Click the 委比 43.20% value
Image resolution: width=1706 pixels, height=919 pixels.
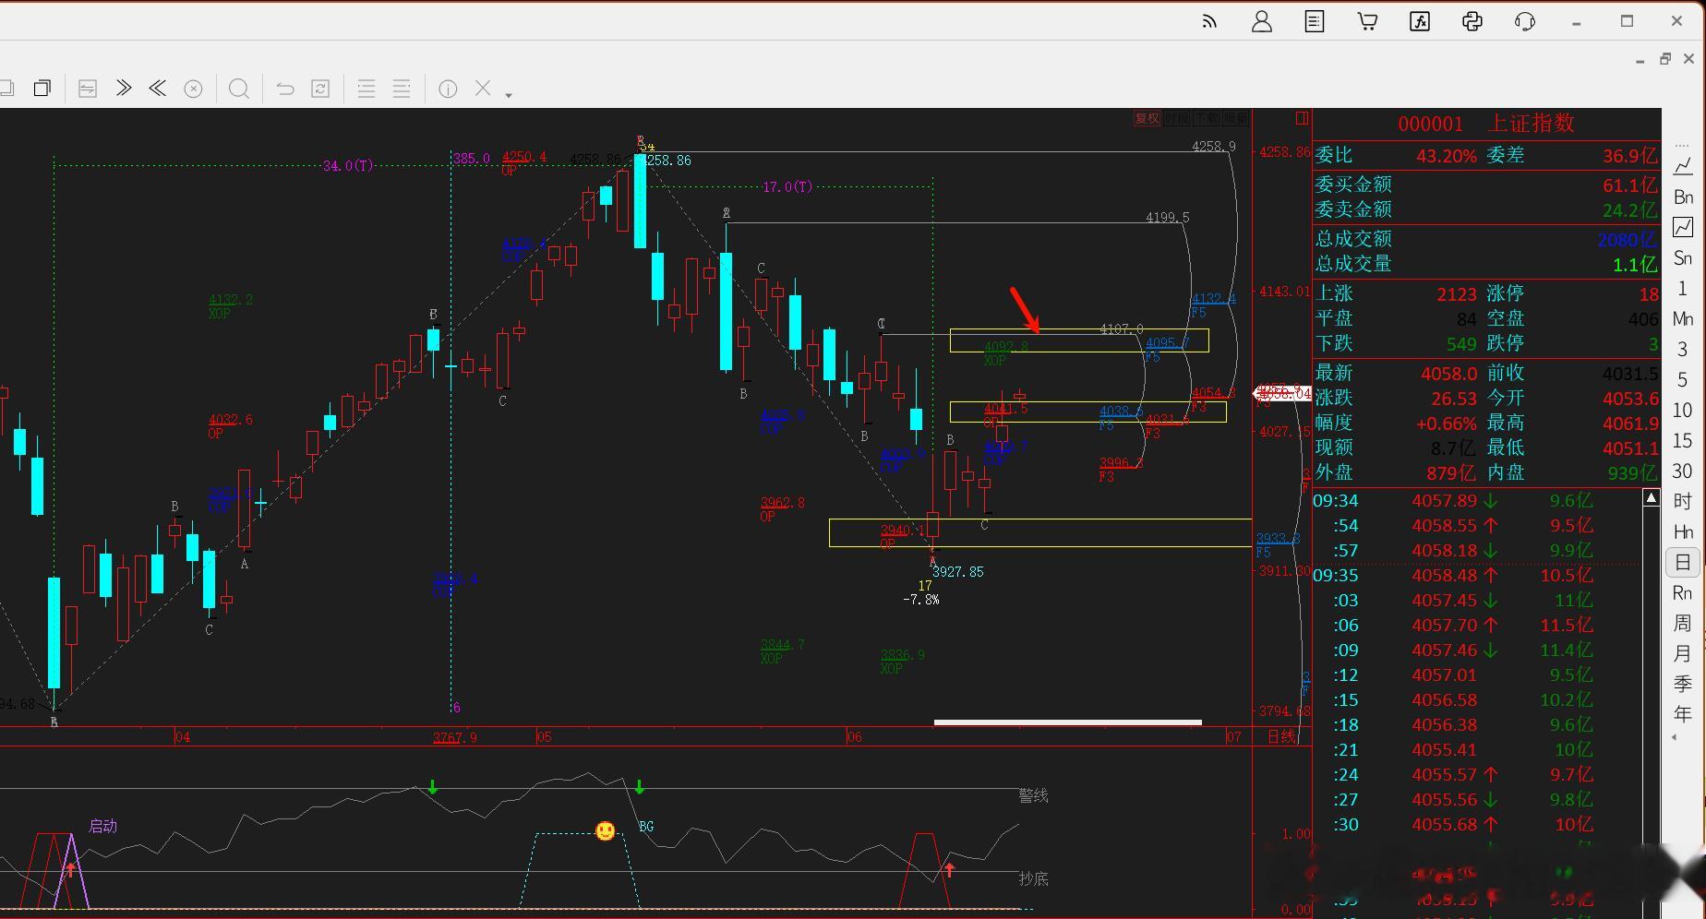coord(1446,156)
